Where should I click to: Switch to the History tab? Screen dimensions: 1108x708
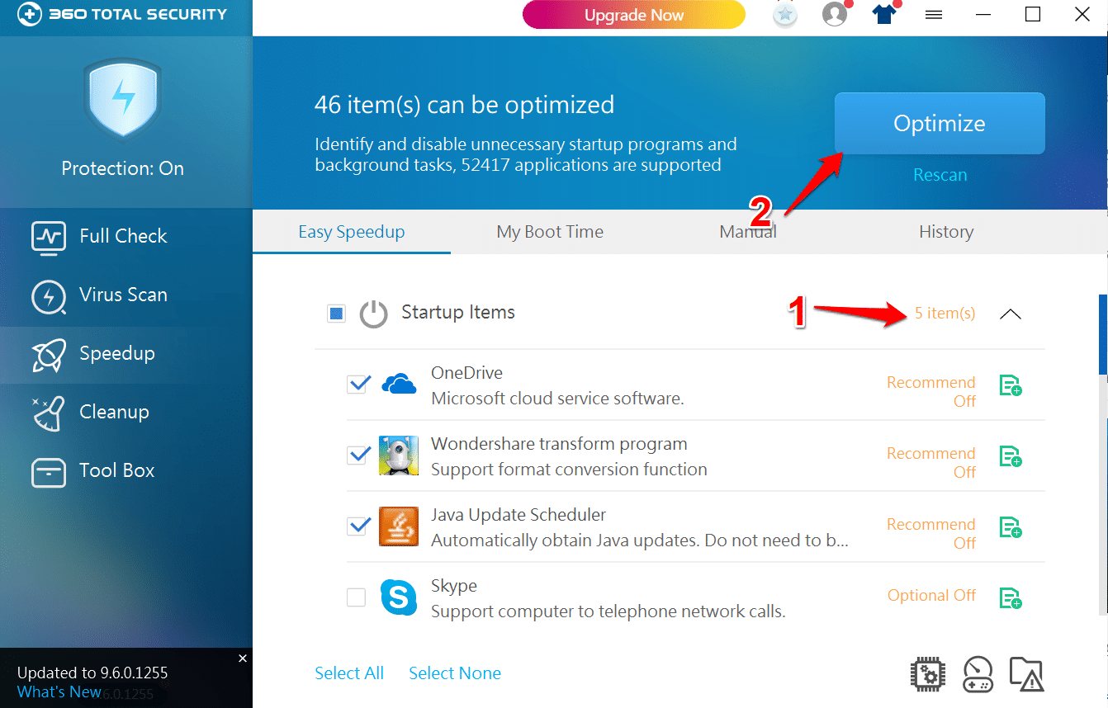pos(946,232)
